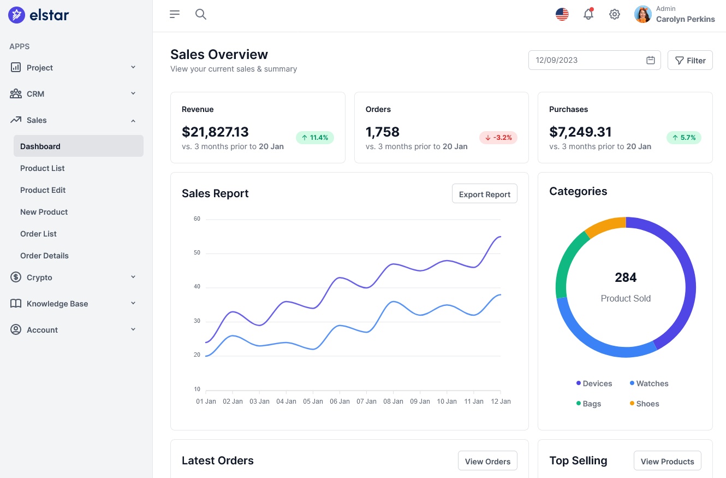726x478 pixels.
Task: Click the 12 Jan axis label
Action: [x=501, y=401]
